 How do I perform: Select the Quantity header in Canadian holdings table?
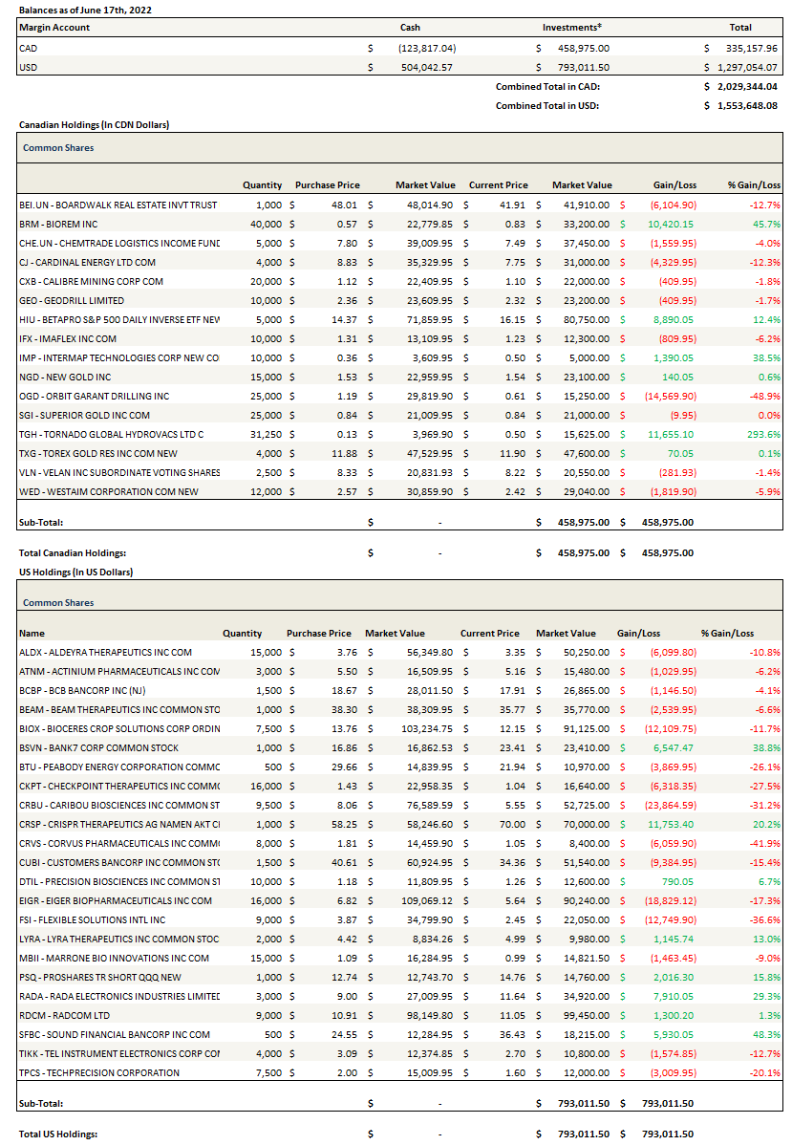coord(262,184)
